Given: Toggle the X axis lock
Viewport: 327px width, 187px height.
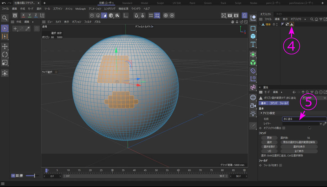Looking at the screenshot, I should 23,16.
